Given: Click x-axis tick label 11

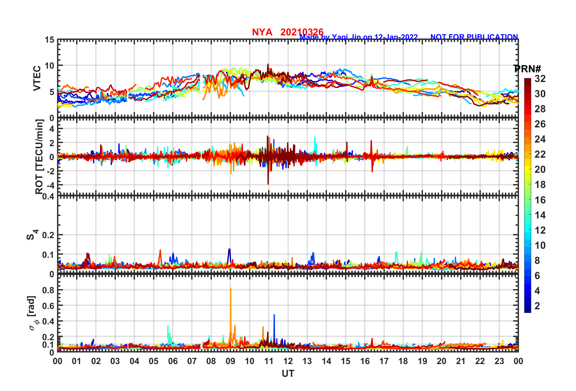Looking at the screenshot, I should coord(269,361).
